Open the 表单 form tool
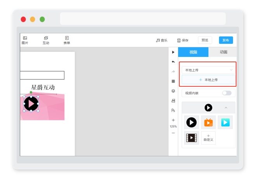The height and width of the screenshot is (178, 256). pyautogui.click(x=67, y=40)
